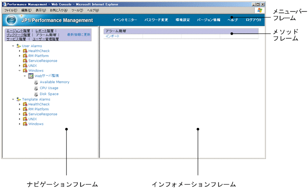308x190 pixels.
Task: Switch to ブックマーク階層 navigation link
Action: (x=18, y=35)
